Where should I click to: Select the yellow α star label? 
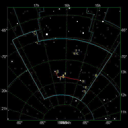83,81
